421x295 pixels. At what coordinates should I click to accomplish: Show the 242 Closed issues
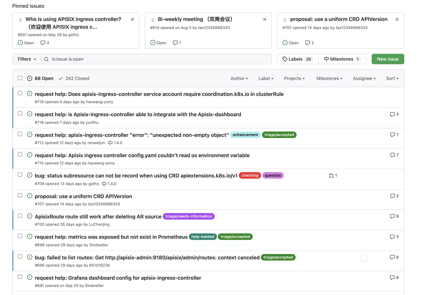tap(74, 78)
